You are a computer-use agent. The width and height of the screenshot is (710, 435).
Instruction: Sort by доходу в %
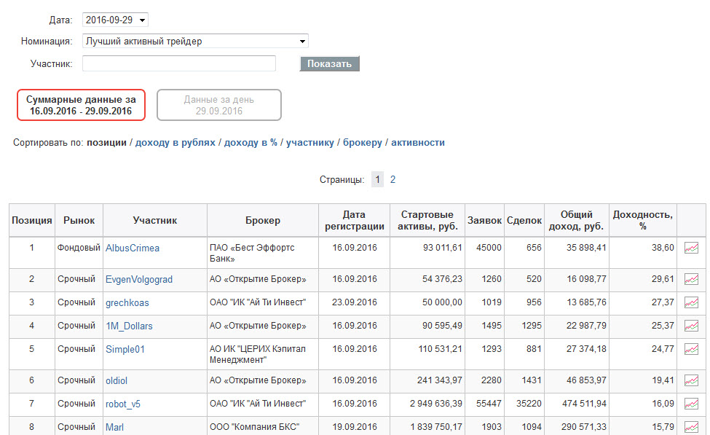[x=251, y=142]
